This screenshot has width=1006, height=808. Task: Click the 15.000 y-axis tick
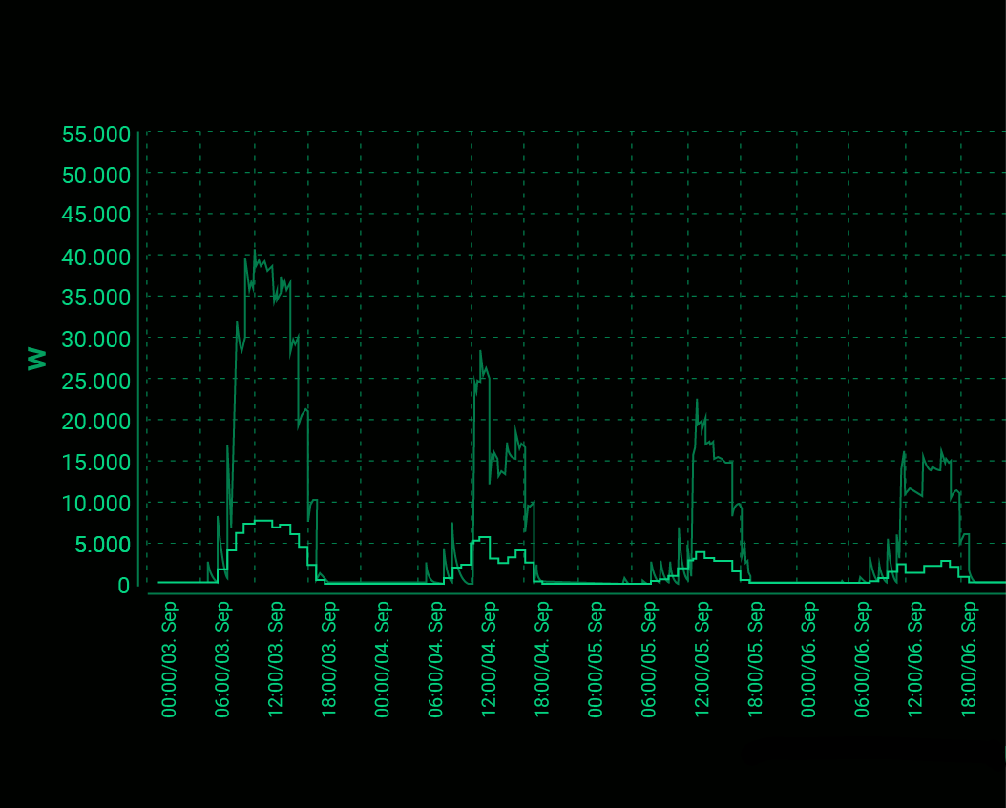[95, 463]
